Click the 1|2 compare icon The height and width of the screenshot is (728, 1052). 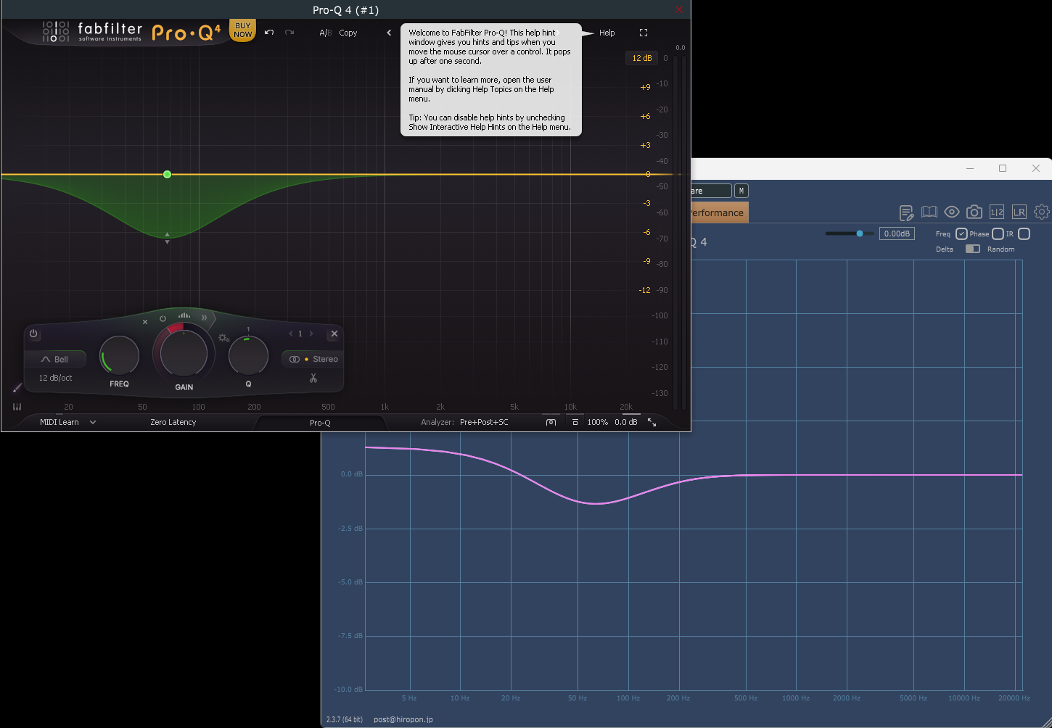click(x=997, y=212)
